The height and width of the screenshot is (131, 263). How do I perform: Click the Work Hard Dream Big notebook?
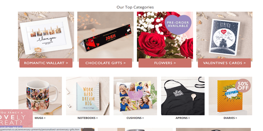pyautogui.click(x=88, y=96)
